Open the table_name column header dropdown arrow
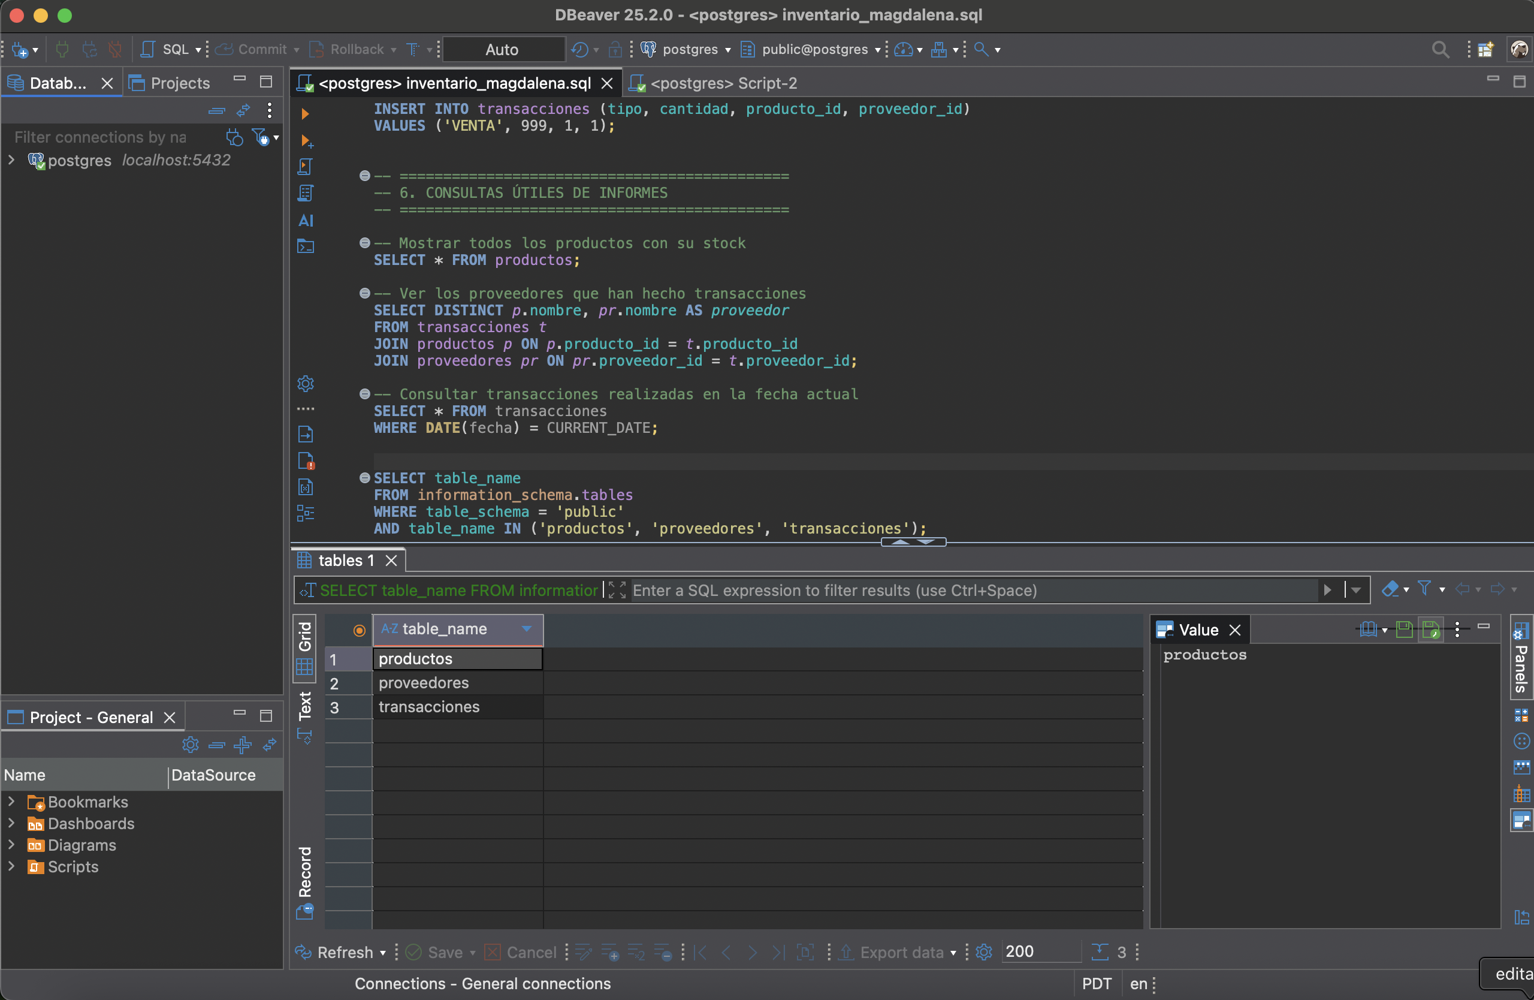 (527, 629)
